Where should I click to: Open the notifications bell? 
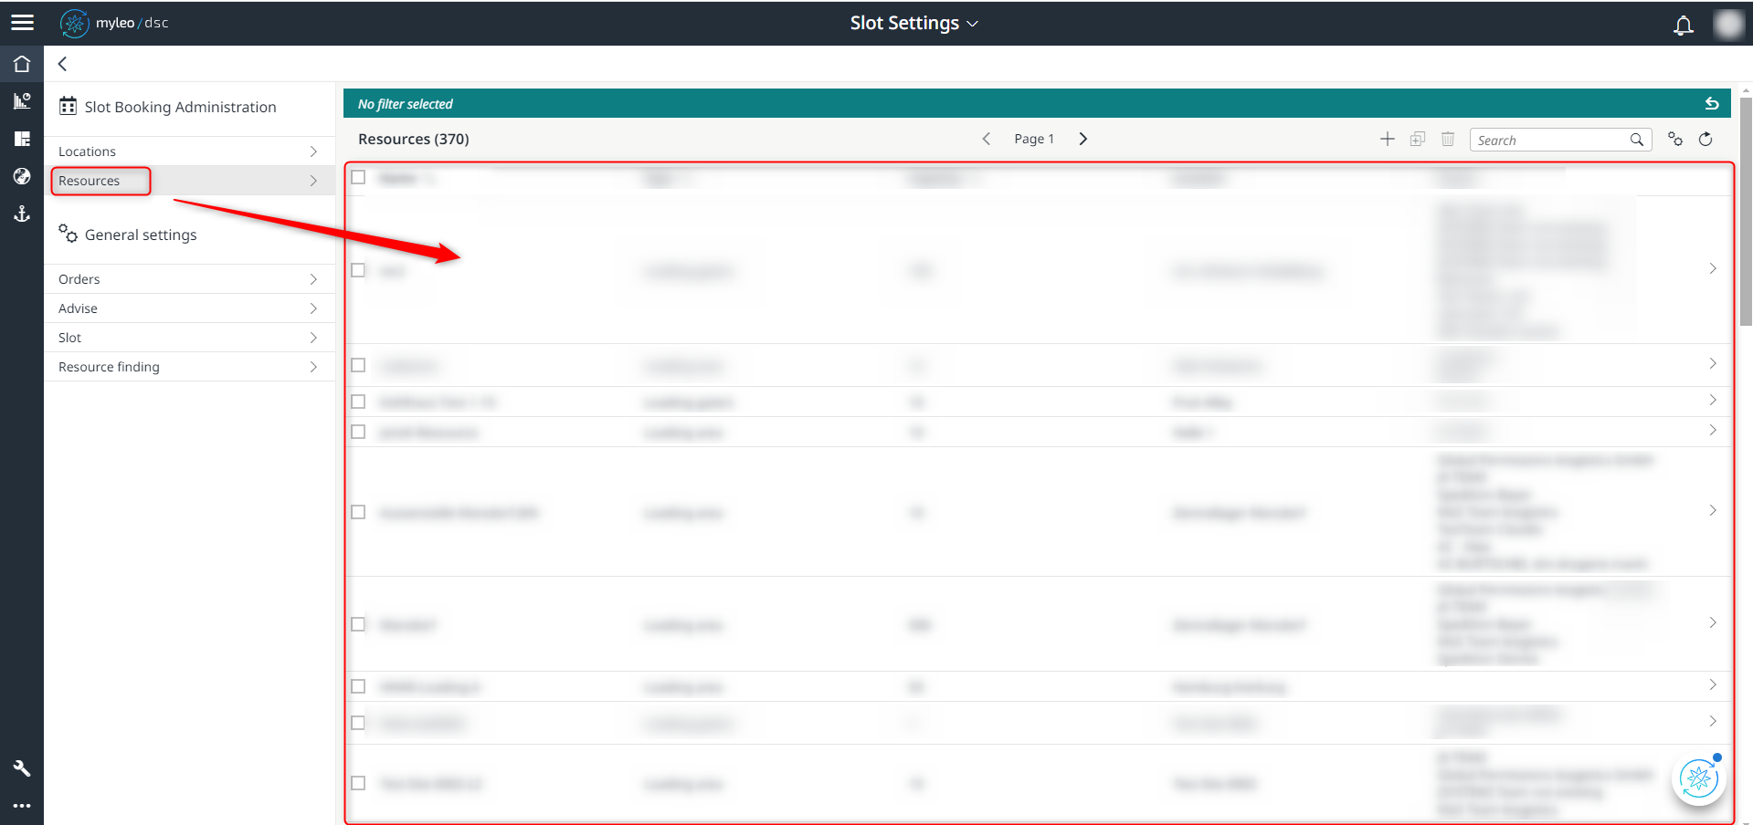pos(1682,25)
